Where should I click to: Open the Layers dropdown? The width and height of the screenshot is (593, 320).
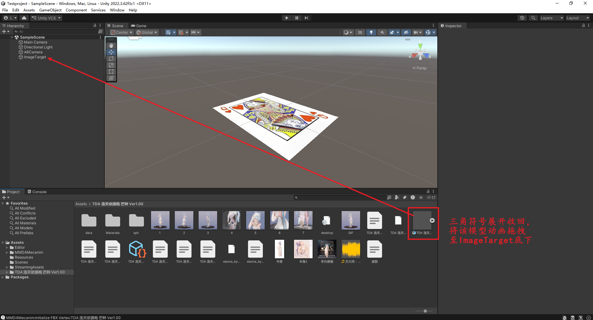pyautogui.click(x=552, y=18)
